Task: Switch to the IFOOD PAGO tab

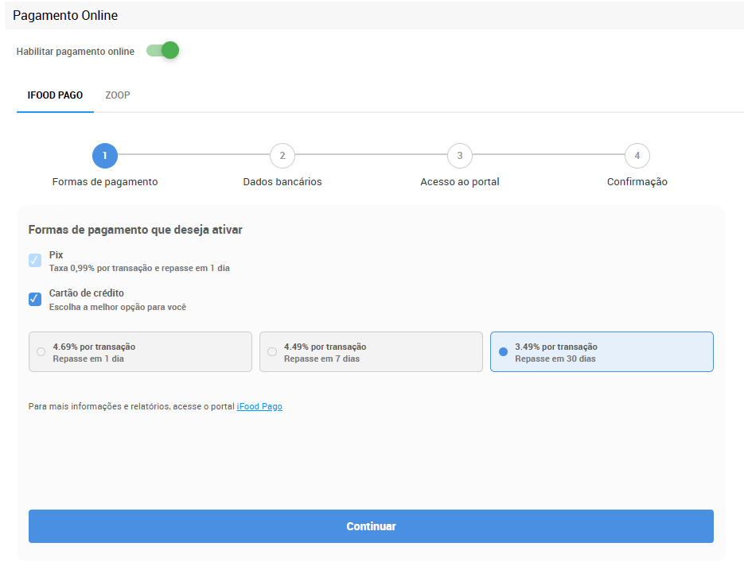Action: pyautogui.click(x=55, y=95)
